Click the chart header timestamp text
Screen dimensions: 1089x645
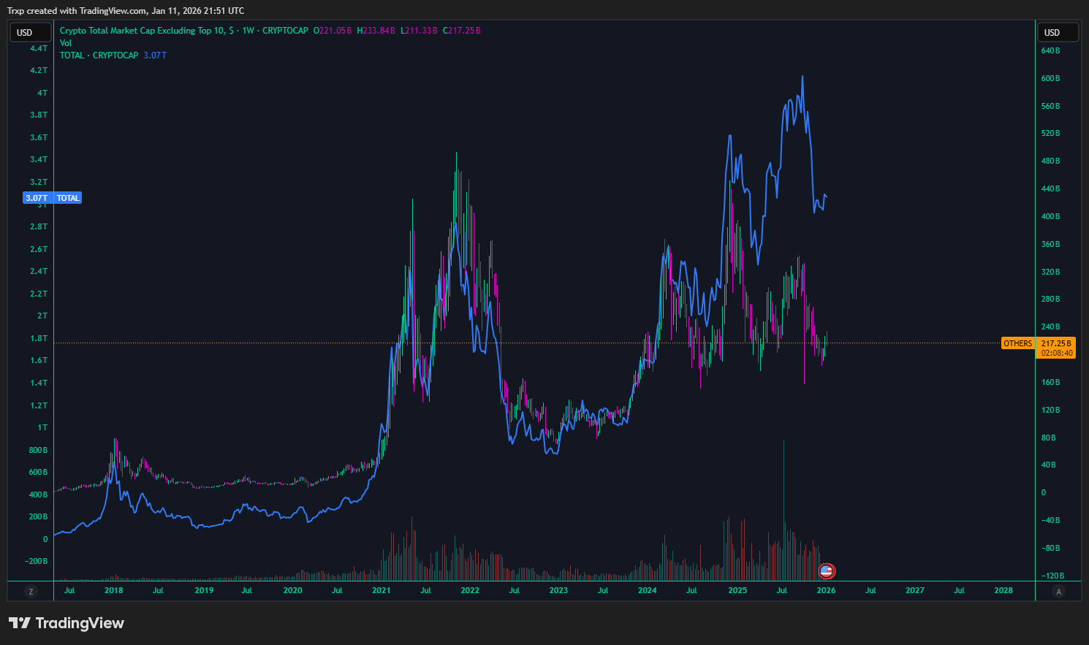pos(126,10)
